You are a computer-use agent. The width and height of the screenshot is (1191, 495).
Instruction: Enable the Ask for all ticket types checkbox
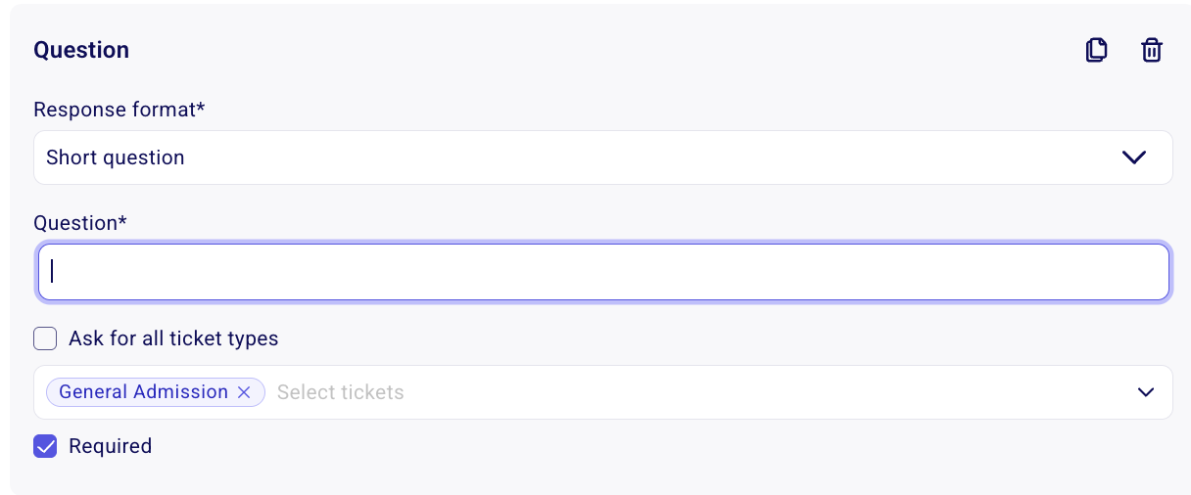coord(45,339)
